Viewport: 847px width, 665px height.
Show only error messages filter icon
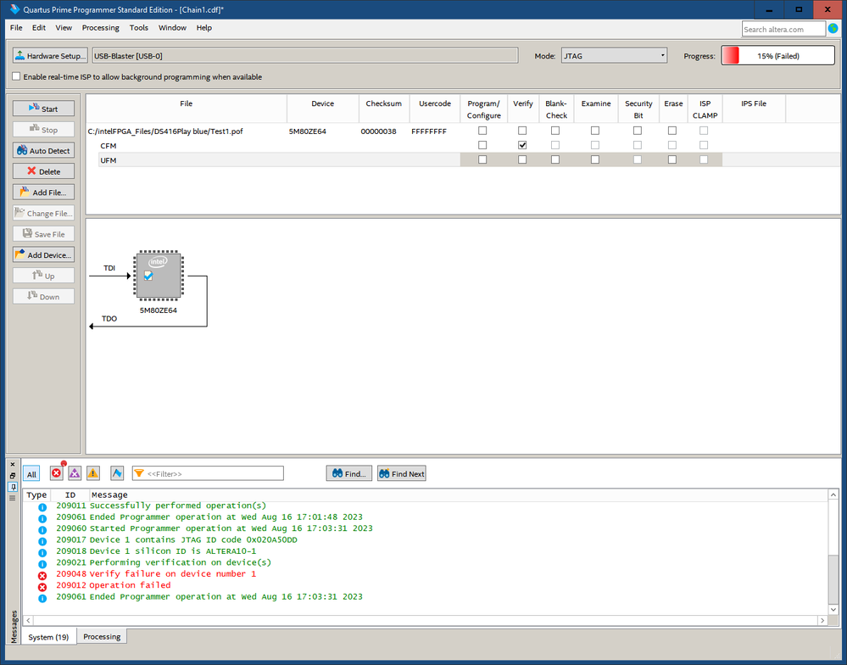56,473
